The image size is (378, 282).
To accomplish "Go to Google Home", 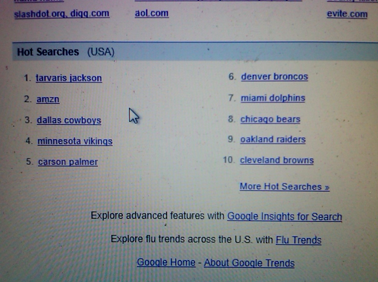I will click(x=166, y=262).
